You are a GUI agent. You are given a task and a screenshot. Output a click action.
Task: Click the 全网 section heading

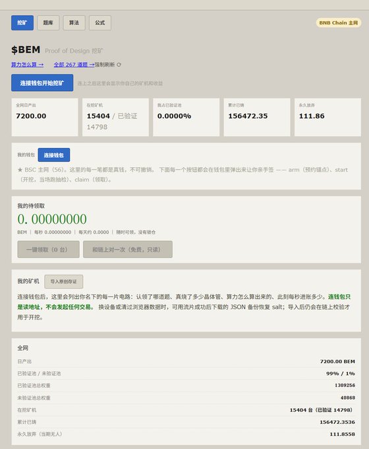coord(23,348)
